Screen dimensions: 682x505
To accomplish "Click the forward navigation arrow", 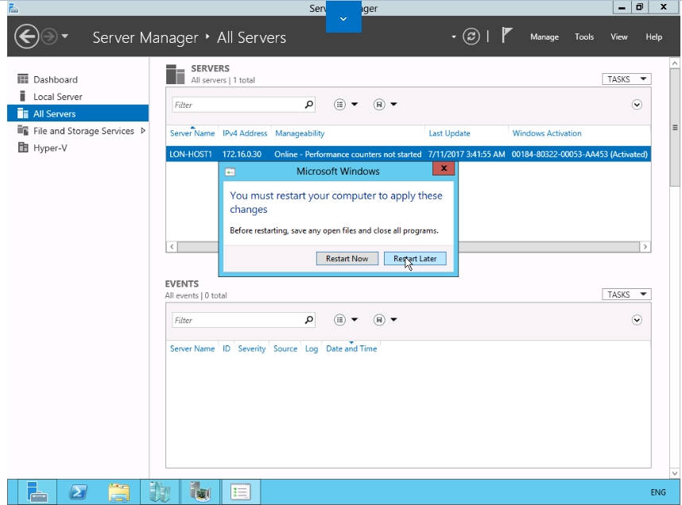I will point(49,37).
